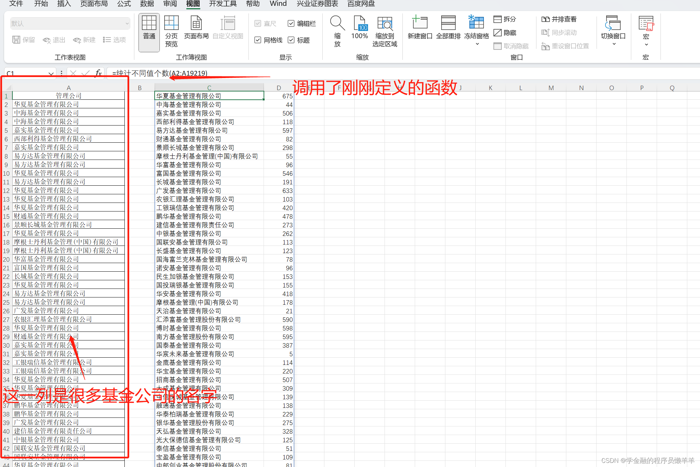Switch to the 开发工具 (Developer) tab

(x=223, y=3)
